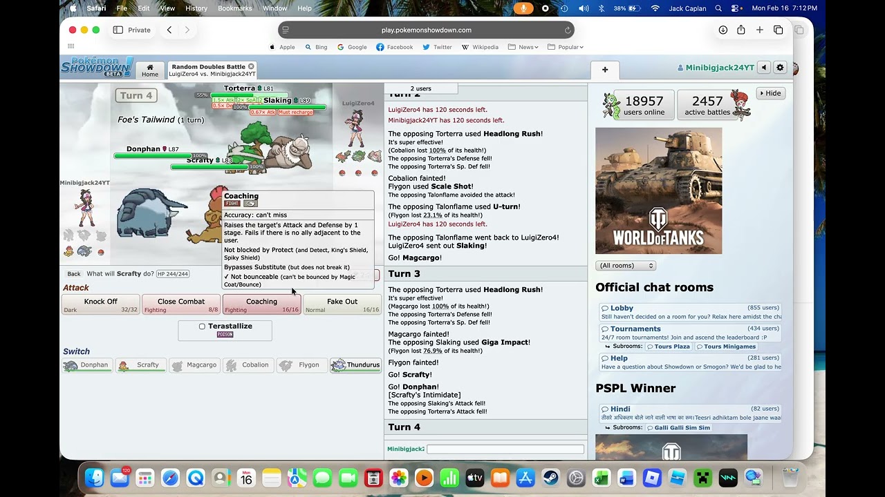Open a new Safari tab
Image resolution: width=885 pixels, height=497 pixels.
[759, 30]
